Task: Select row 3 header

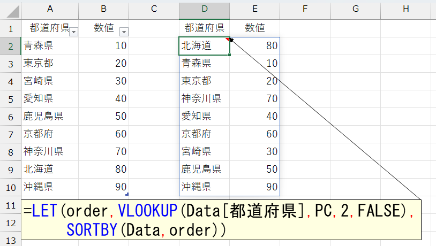Action: click(11, 64)
